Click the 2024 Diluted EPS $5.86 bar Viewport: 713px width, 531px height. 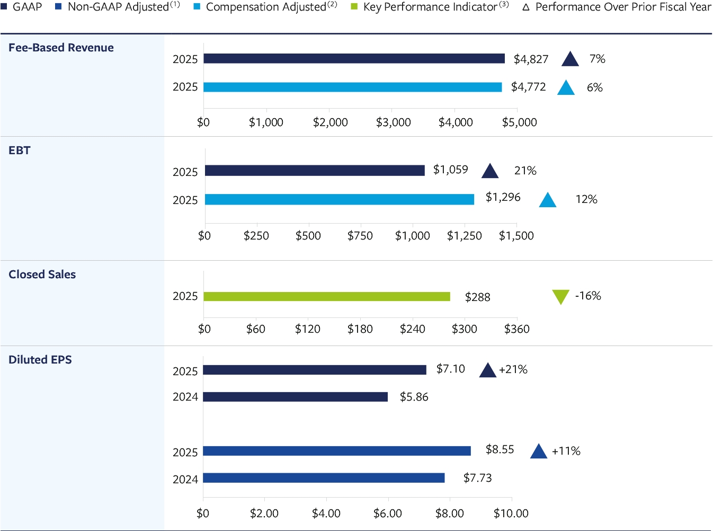[x=295, y=397]
